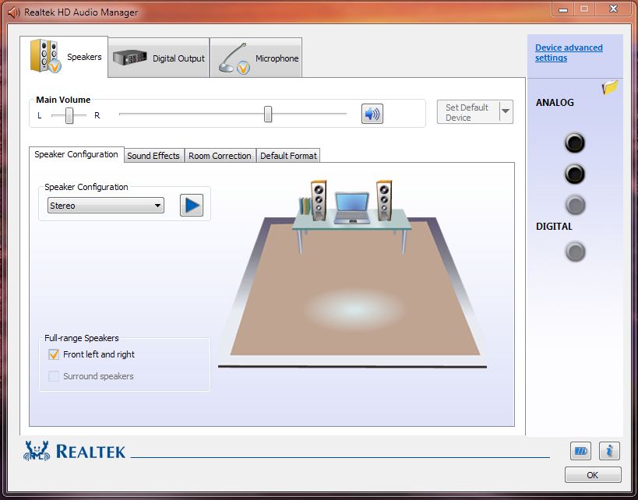Click the greyed third analog jack
This screenshot has width=638, height=500.
tap(575, 205)
